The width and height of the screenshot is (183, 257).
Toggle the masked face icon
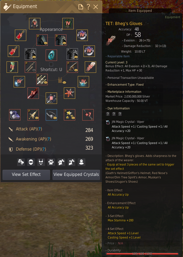(x=31, y=162)
